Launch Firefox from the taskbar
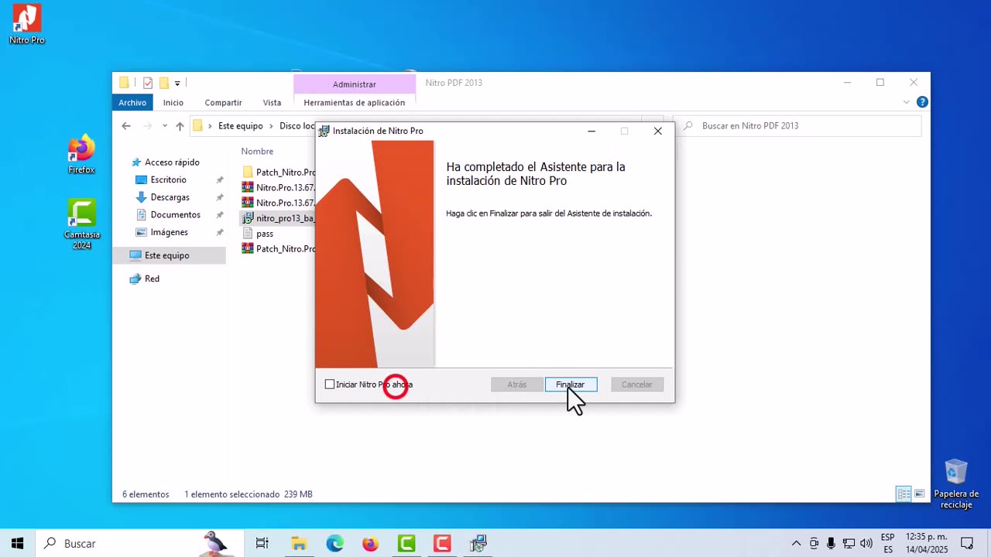This screenshot has width=991, height=557. pyautogui.click(x=370, y=544)
